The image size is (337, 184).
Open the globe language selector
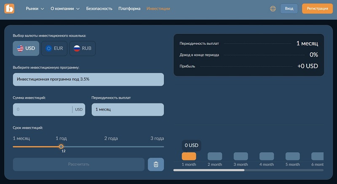pos(273,8)
